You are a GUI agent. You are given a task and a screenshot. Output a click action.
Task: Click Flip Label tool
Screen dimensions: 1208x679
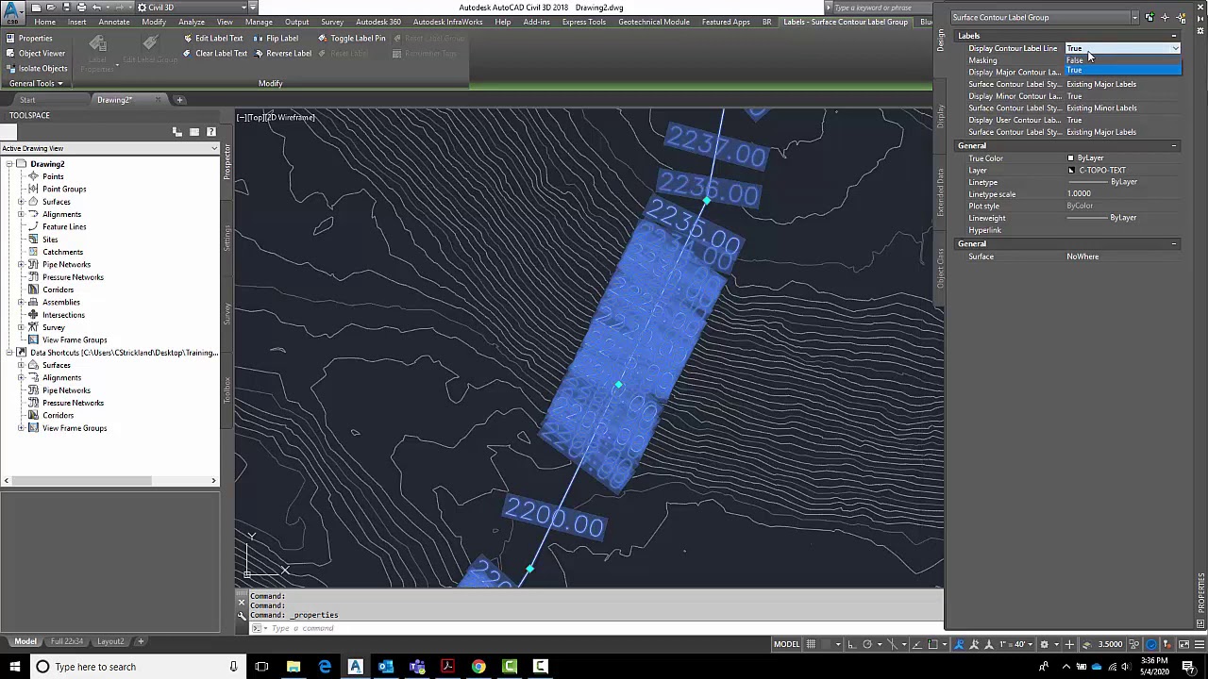[x=276, y=38]
